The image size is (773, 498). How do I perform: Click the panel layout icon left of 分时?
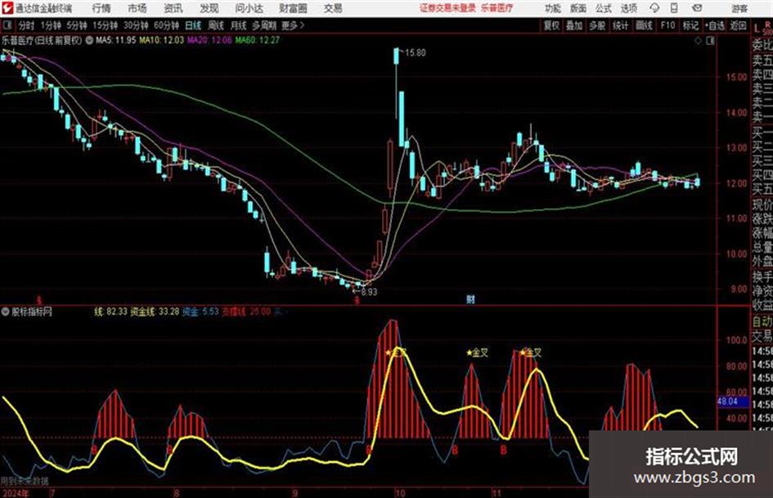pos(7,25)
